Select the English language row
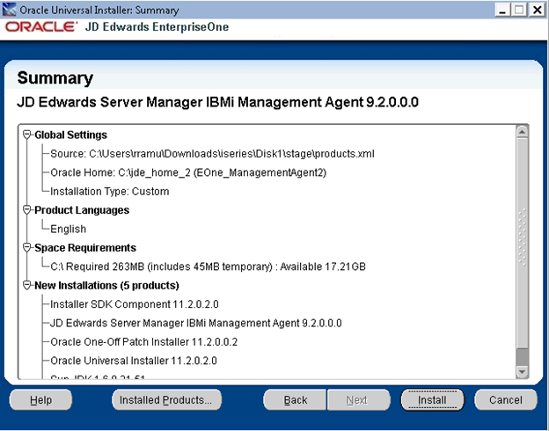 click(69, 229)
